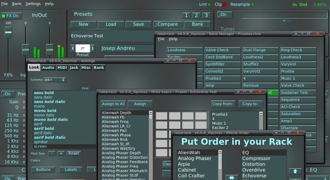Select bank slot 2 button

tap(196, 15)
